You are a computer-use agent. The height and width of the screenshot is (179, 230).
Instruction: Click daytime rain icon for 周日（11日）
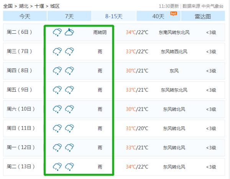pos(57,128)
